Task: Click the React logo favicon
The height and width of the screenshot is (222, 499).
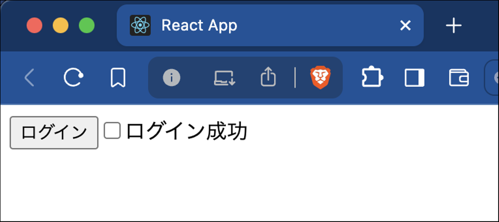Action: [140, 25]
